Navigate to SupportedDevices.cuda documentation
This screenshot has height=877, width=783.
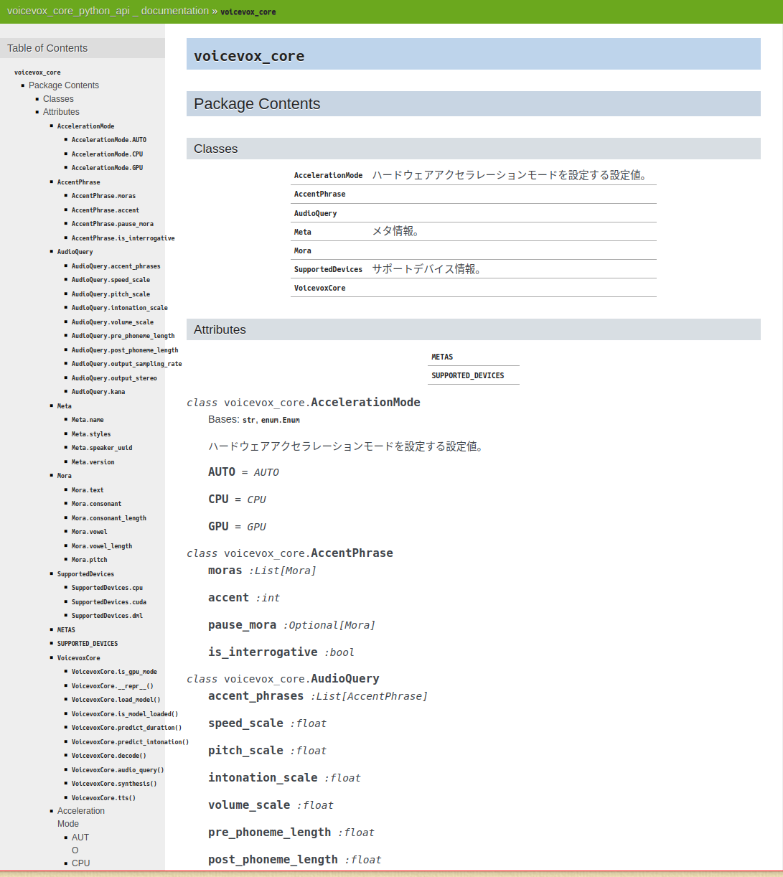point(108,601)
